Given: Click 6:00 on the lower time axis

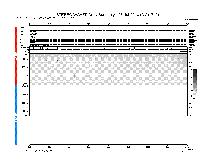Looking at the screenshot, I should tap(69, 147).
